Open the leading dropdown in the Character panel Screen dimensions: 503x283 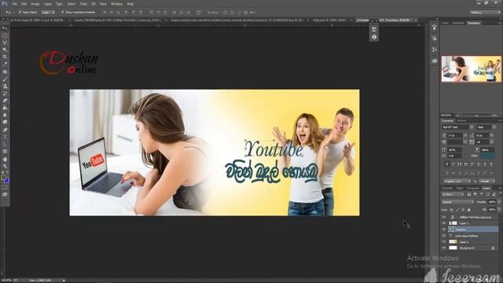[492, 136]
